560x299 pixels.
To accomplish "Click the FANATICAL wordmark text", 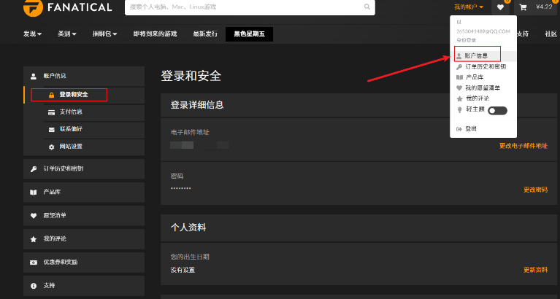I will click(x=80, y=7).
